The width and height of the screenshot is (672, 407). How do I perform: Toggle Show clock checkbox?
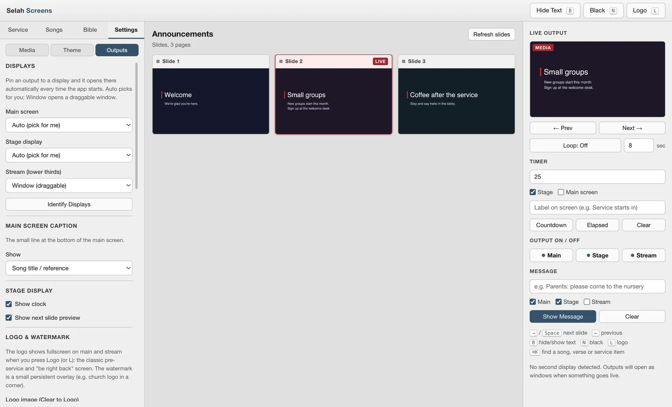coord(8,304)
